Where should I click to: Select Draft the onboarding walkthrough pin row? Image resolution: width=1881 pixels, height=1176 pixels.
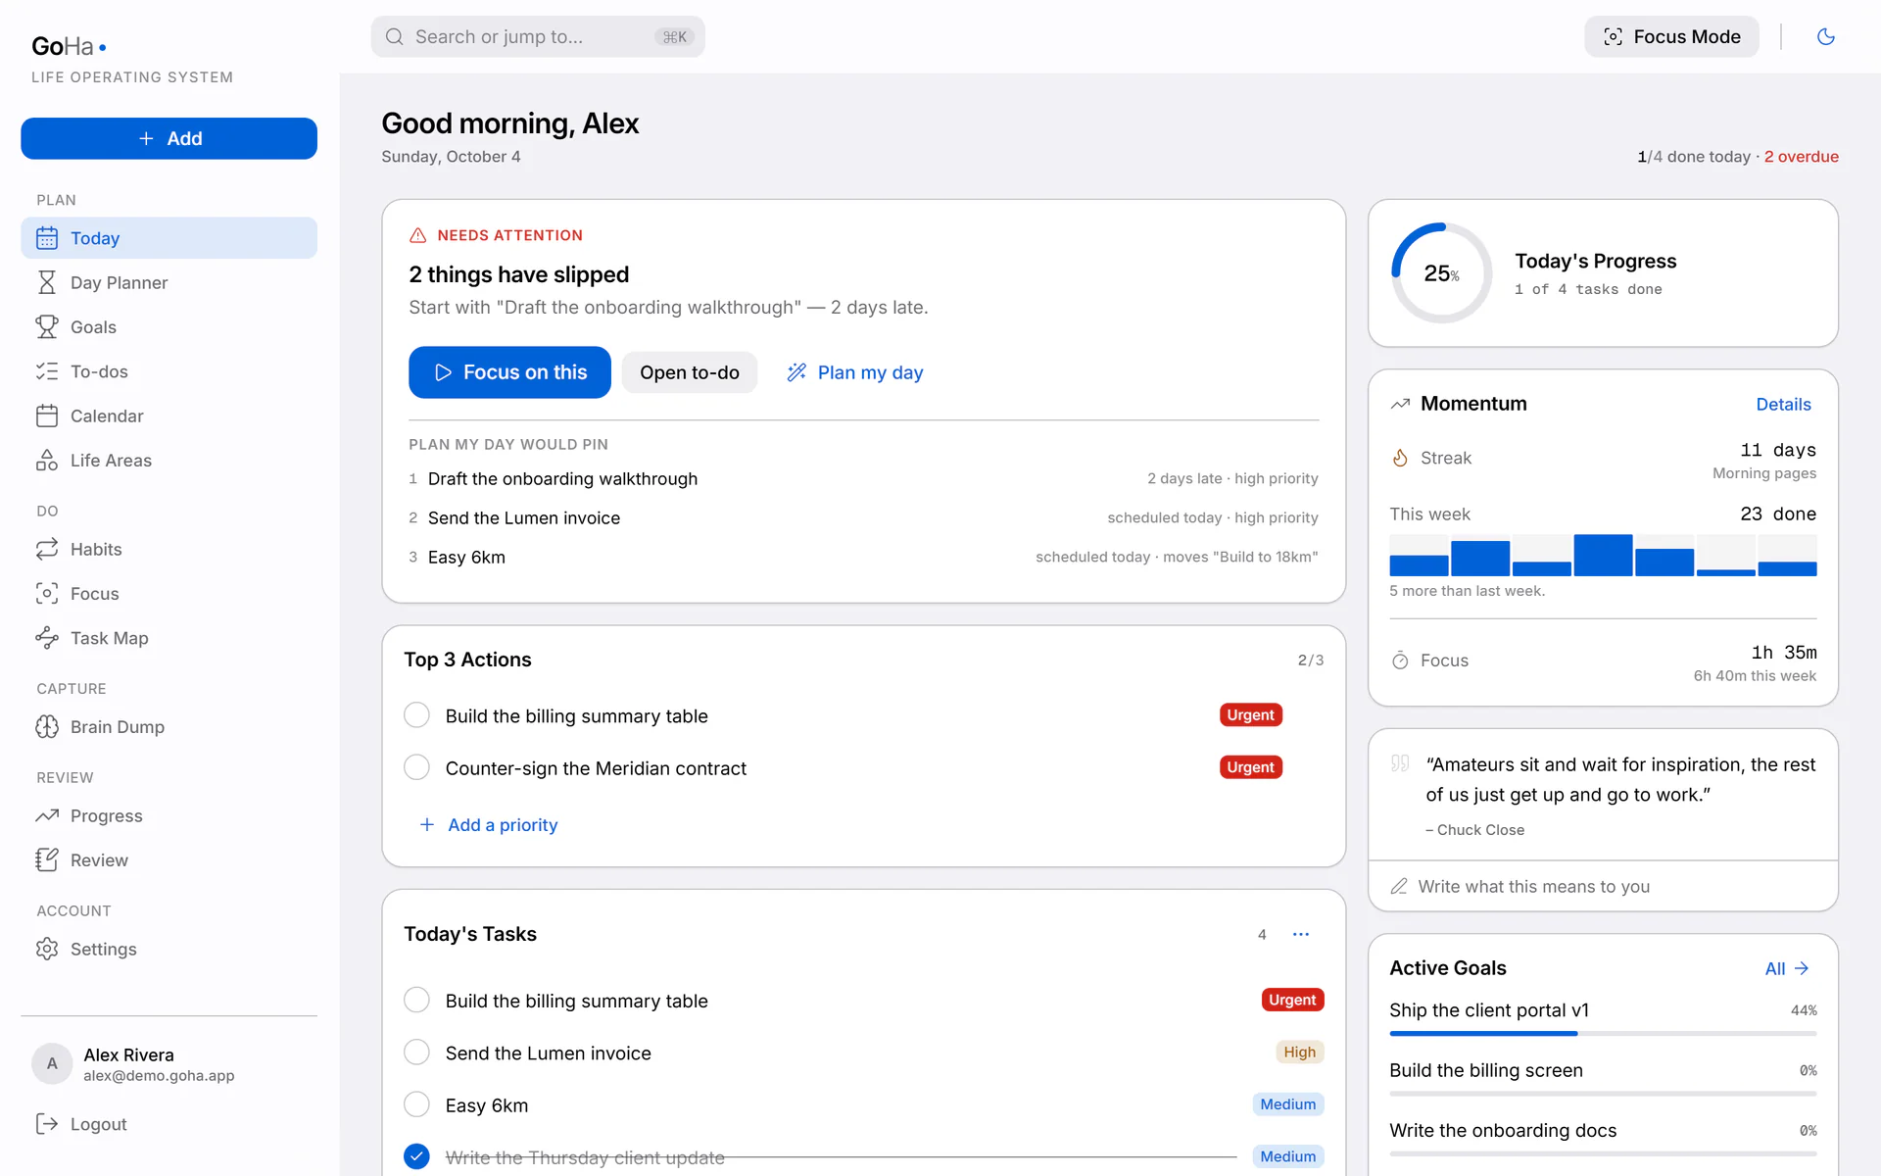(x=863, y=478)
